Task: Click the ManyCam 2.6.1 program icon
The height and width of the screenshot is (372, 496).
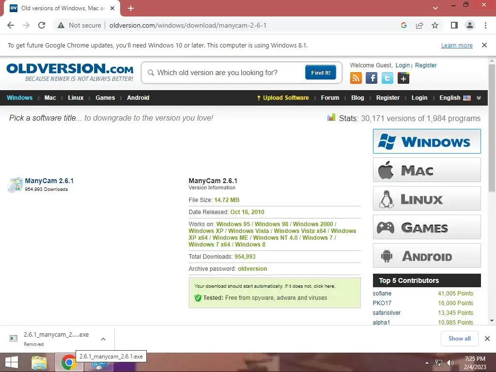Action: click(15, 185)
